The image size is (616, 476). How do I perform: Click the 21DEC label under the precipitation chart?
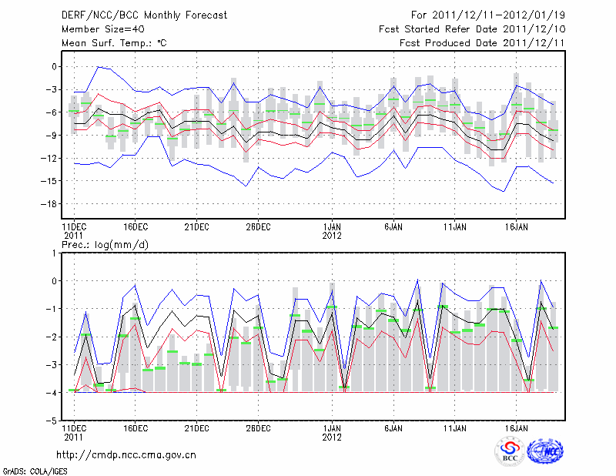click(196, 427)
